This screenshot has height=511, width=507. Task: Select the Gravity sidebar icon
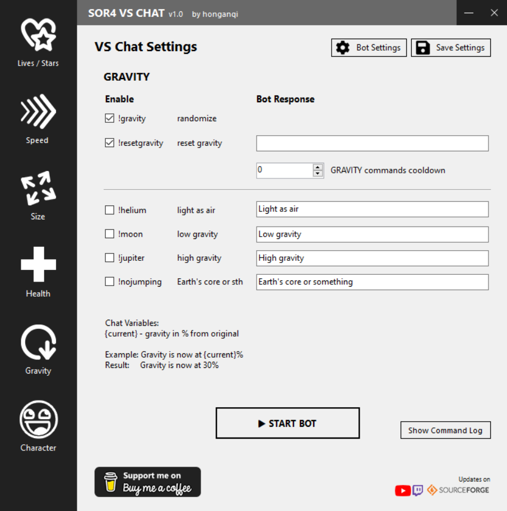39,349
